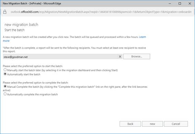Click the lock icon in address bar
Image resolution: width=195 pixels, height=134 pixels.
(5, 12)
